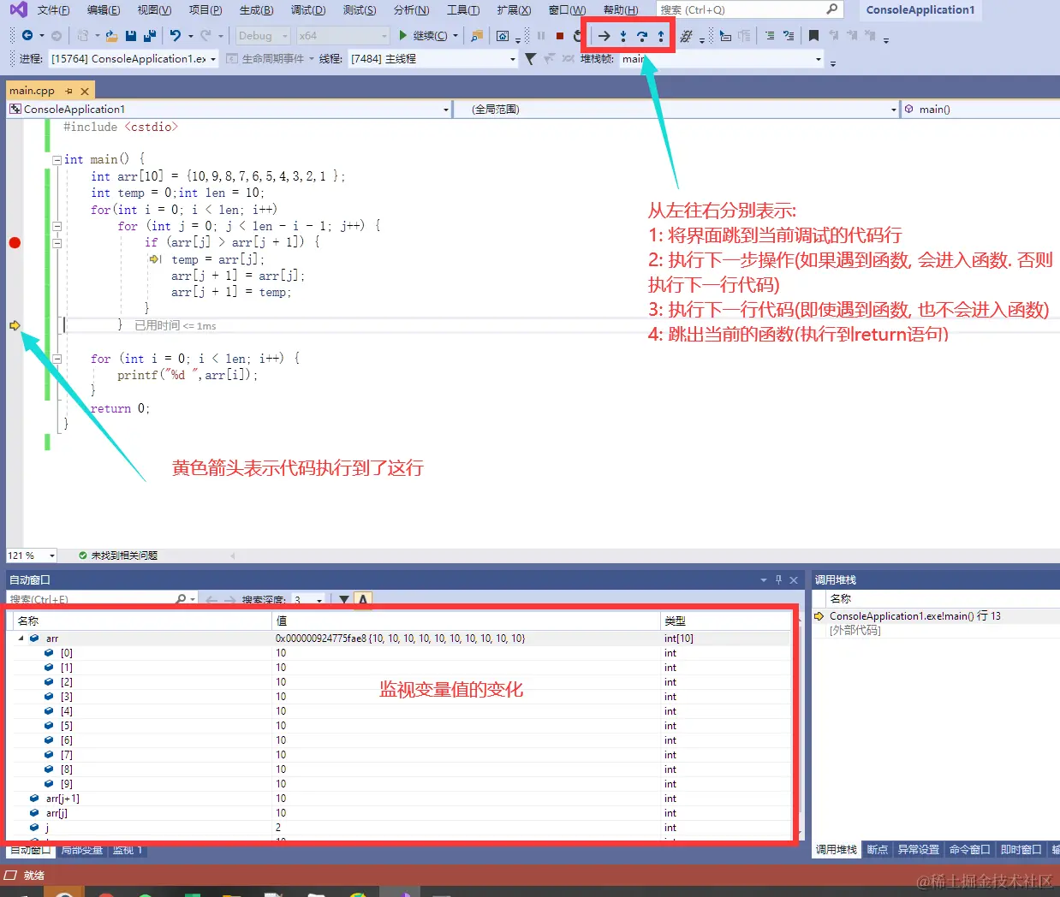Screen dimensions: 1060x897
Task: Click the Save All icon
Action: coord(150,36)
